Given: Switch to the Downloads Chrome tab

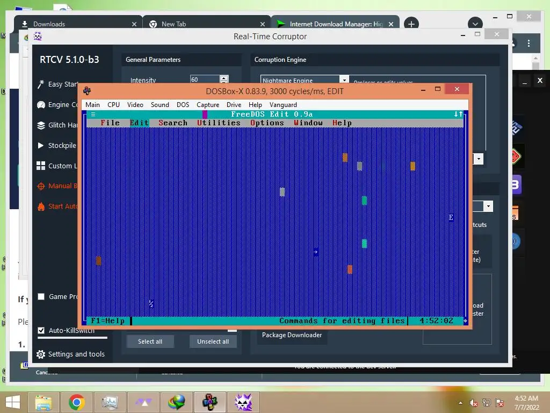Looking at the screenshot, I should pyautogui.click(x=78, y=24).
